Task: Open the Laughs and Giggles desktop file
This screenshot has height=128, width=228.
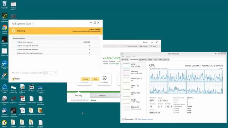Action: [22, 89]
